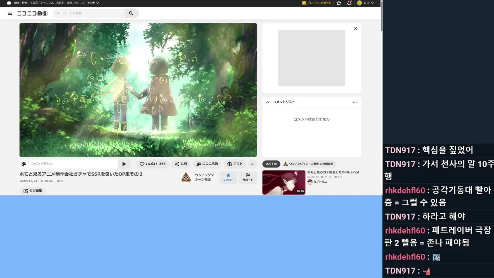Click the プレミアム会員登録 link
Screen dimensions: 494x278
317,3
